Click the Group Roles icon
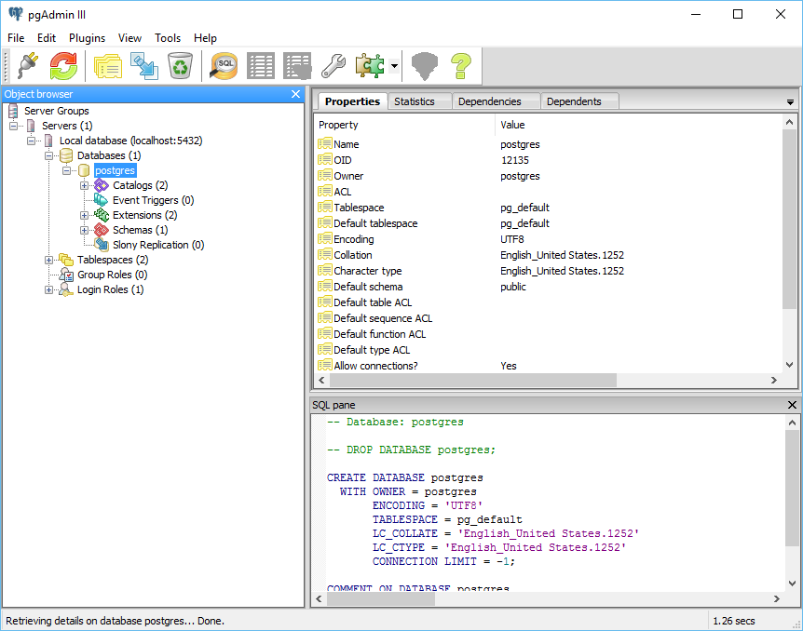Screen dimensions: 803x631 click(66, 275)
